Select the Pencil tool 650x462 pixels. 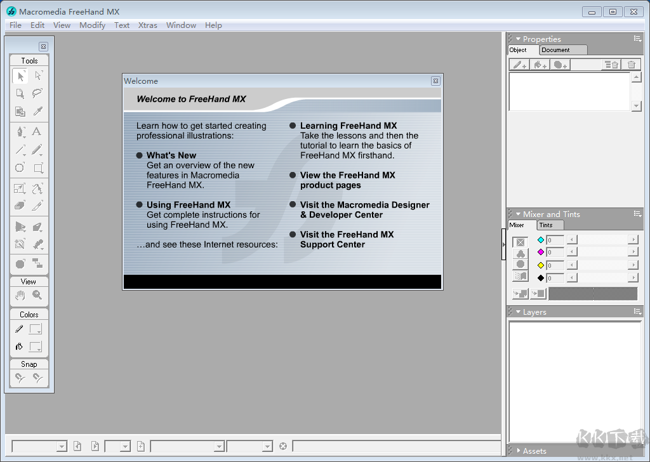pos(37,150)
